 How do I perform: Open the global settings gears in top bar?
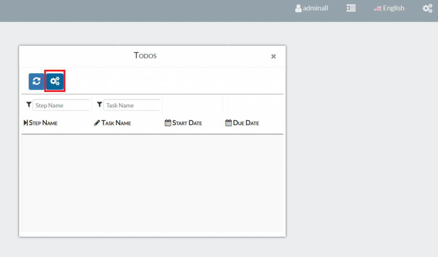point(427,8)
